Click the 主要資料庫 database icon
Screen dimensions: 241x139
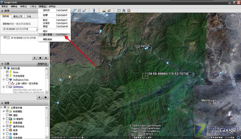click(x=8, y=107)
